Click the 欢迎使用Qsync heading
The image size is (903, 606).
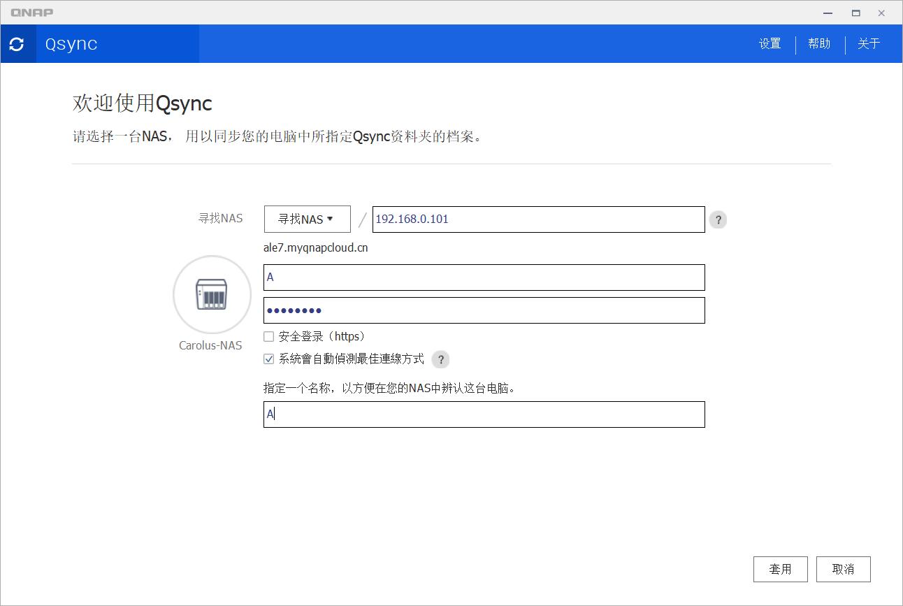click(x=143, y=103)
